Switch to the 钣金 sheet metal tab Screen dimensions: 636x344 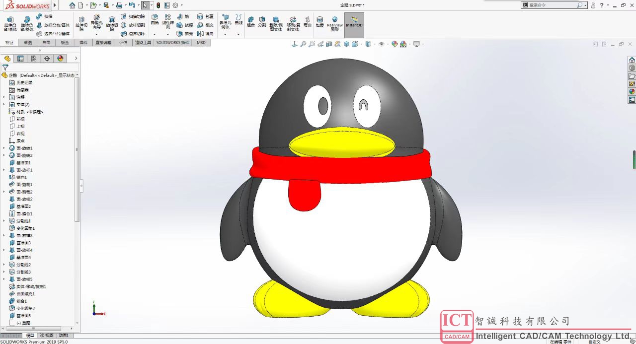click(x=65, y=43)
